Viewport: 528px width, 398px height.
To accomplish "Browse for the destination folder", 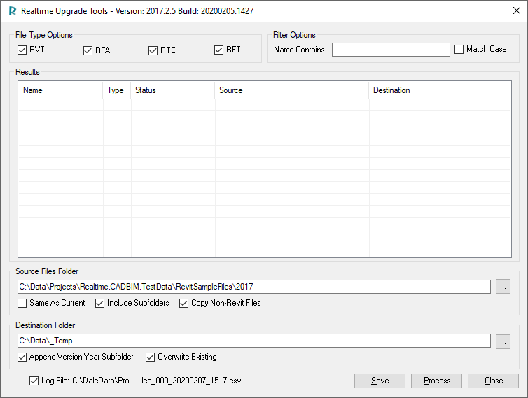I will [x=503, y=341].
